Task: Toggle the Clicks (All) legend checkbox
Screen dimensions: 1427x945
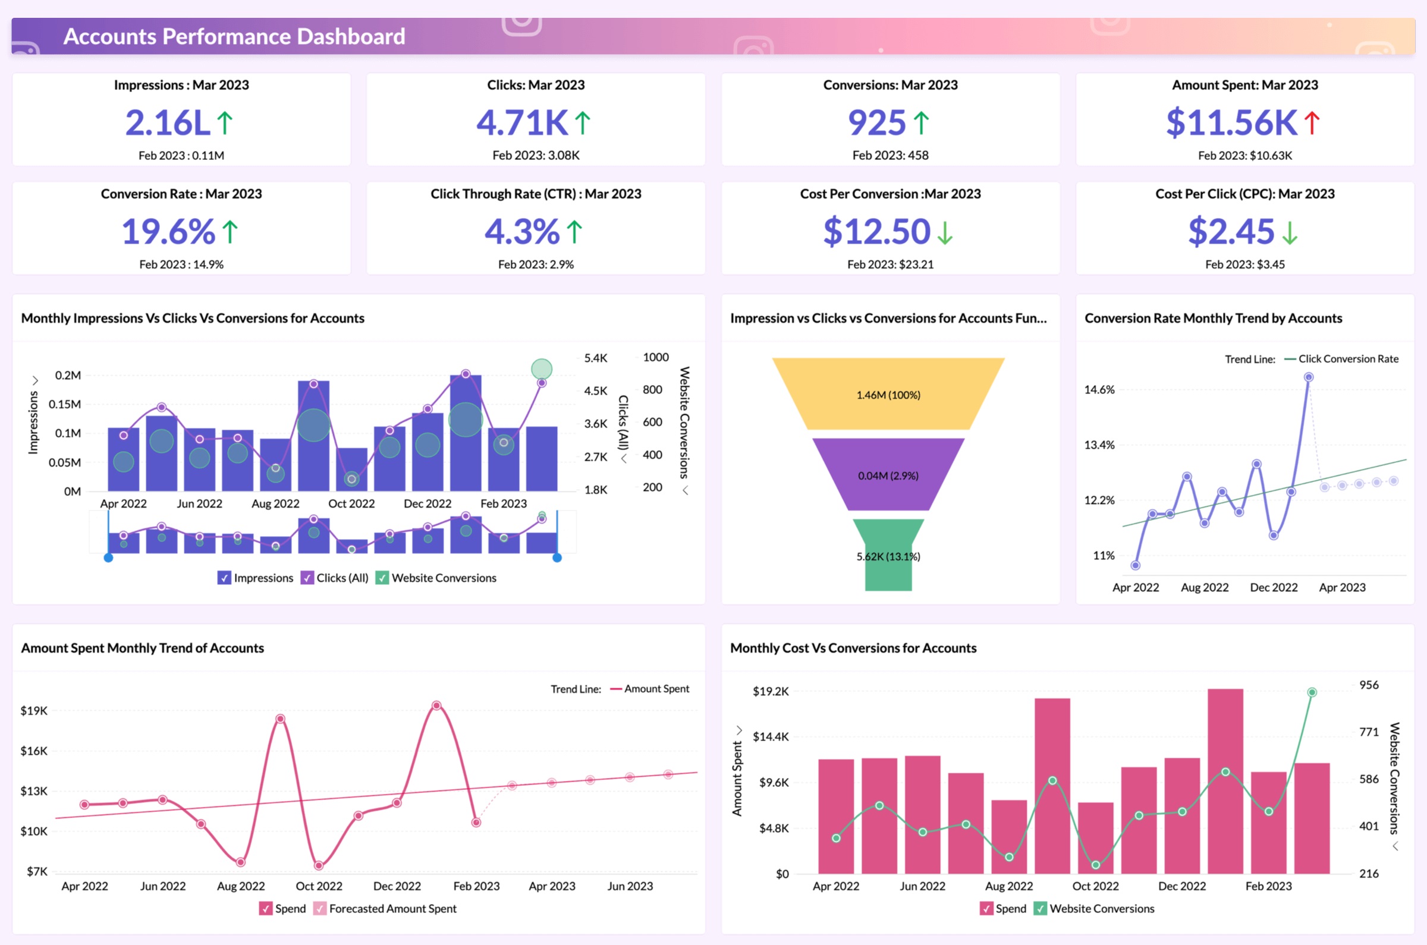Action: click(x=307, y=578)
